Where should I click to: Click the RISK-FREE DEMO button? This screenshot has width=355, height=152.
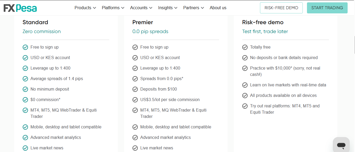[281, 8]
